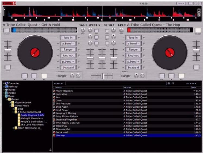Click gain knob beside 166.5 BPM readout
The image size is (203, 153).
click(x=83, y=30)
